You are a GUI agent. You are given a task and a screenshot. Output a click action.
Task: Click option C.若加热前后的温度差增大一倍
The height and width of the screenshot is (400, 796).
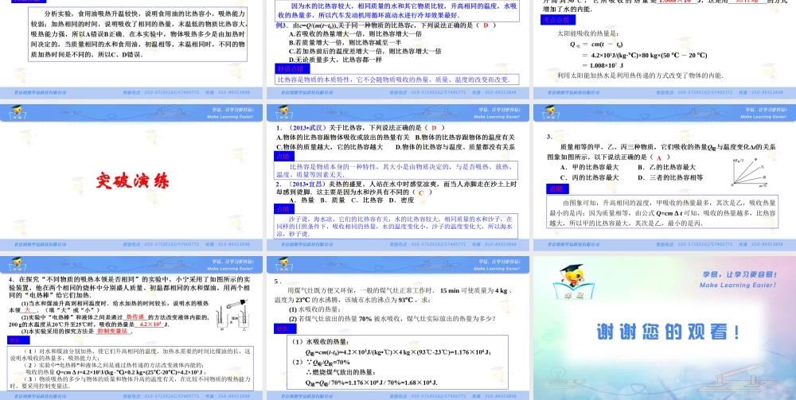[x=365, y=51]
